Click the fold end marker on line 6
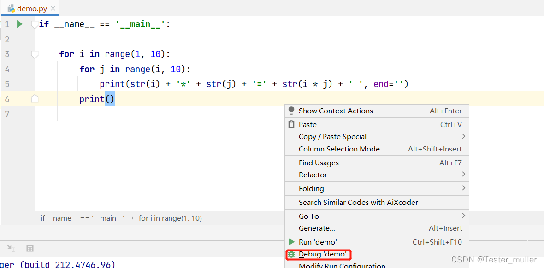Viewport: 544px width, 268px height. pyautogui.click(x=35, y=99)
